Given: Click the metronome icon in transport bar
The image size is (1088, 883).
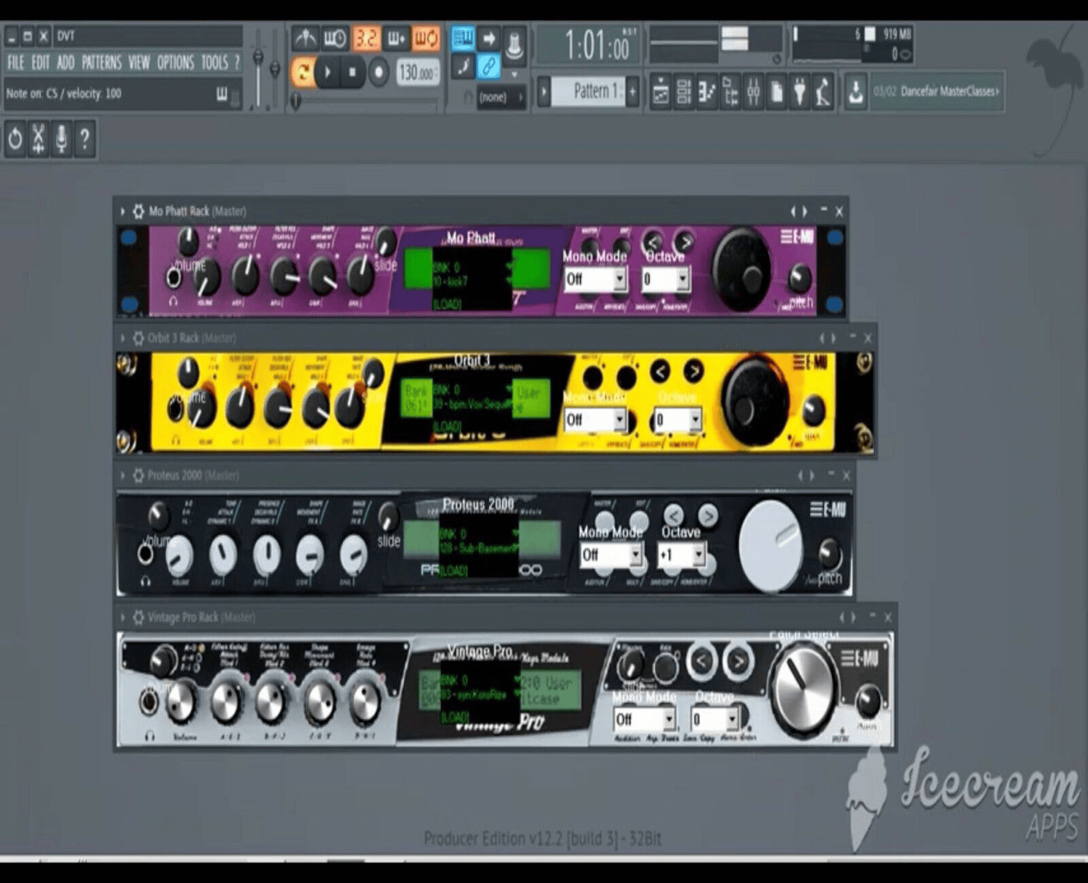Looking at the screenshot, I should click(x=306, y=38).
